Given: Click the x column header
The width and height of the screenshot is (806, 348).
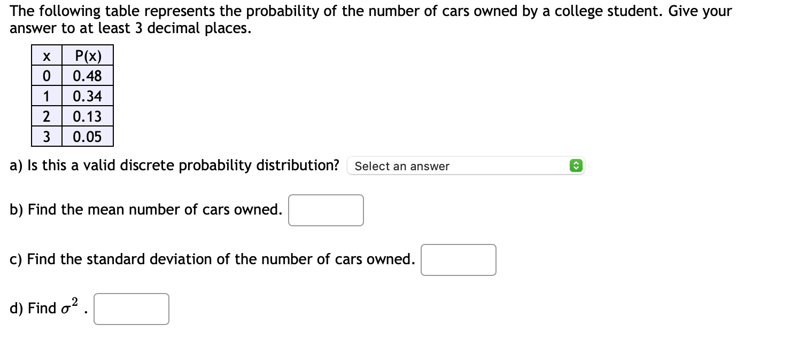Looking at the screenshot, I should click(45, 55).
